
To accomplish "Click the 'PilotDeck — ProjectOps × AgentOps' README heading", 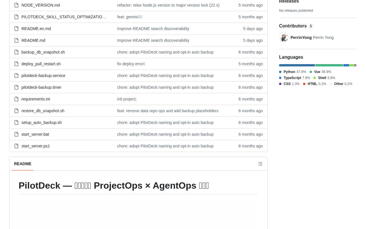I will tap(114, 185).
